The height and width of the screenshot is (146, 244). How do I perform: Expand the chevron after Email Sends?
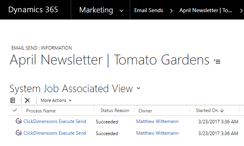click(x=171, y=11)
